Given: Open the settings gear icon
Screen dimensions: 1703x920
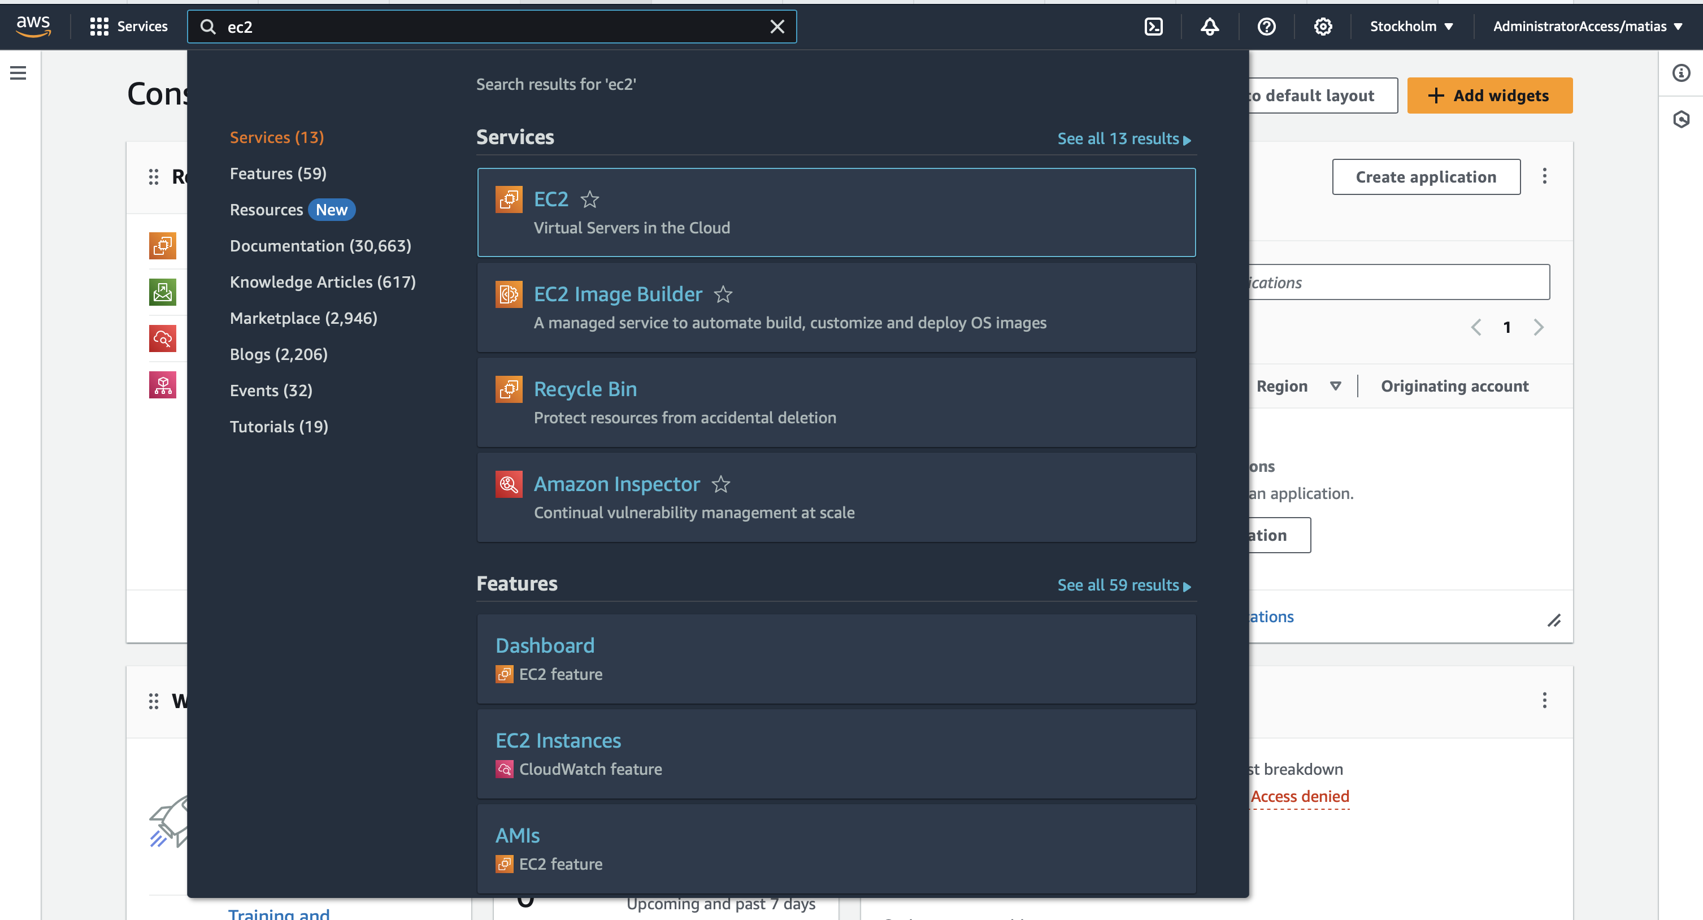Looking at the screenshot, I should point(1322,27).
